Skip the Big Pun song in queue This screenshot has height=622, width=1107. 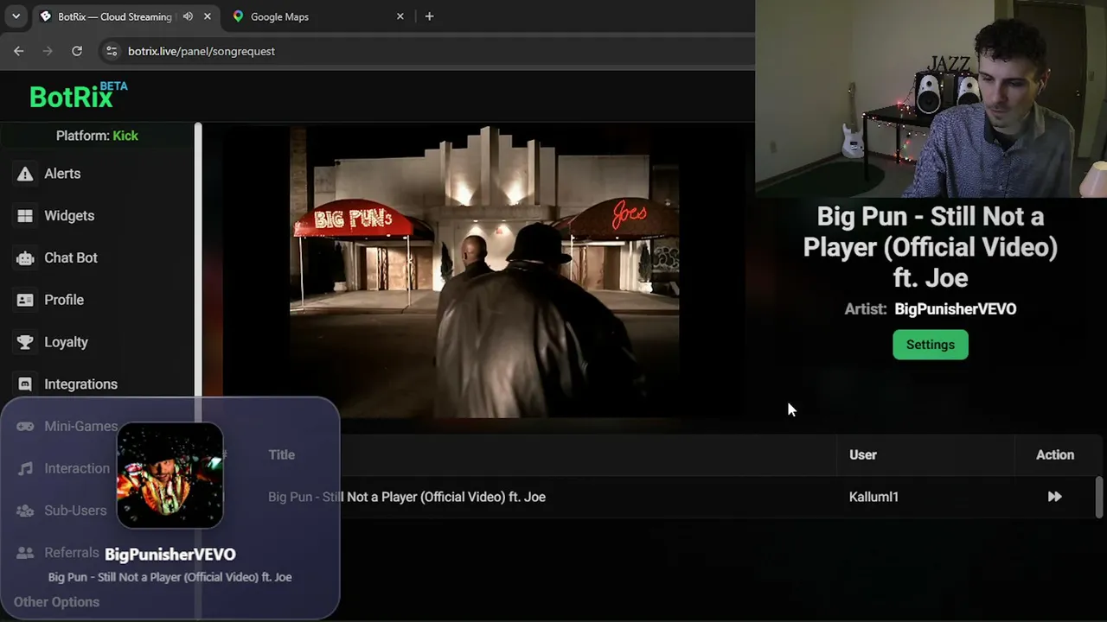point(1054,497)
